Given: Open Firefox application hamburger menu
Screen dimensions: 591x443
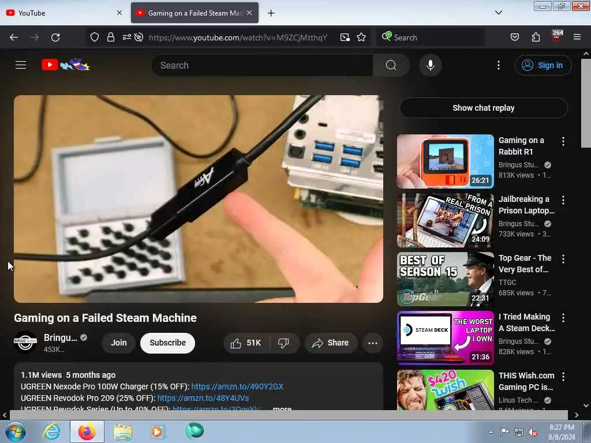Looking at the screenshot, I should point(577,37).
